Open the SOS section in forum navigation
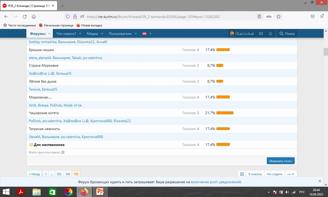This screenshot has width=328, height=197. 144,34
